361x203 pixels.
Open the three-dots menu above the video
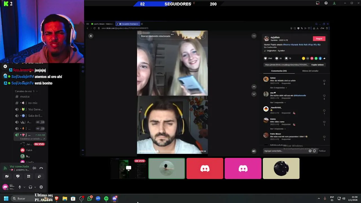[254, 36]
